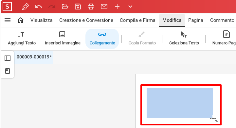Click Inserisci immagine tool

(x=63, y=39)
